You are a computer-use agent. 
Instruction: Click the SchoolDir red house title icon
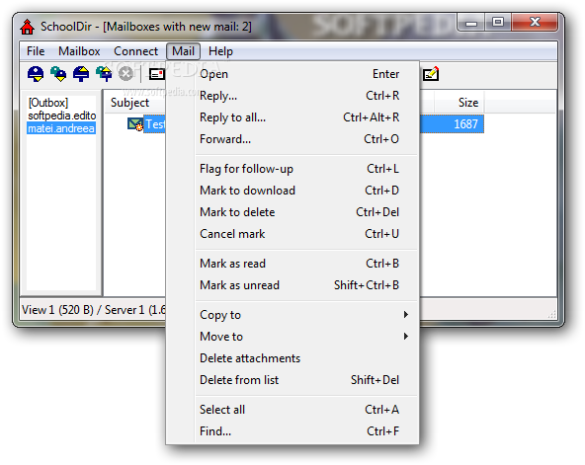(28, 27)
